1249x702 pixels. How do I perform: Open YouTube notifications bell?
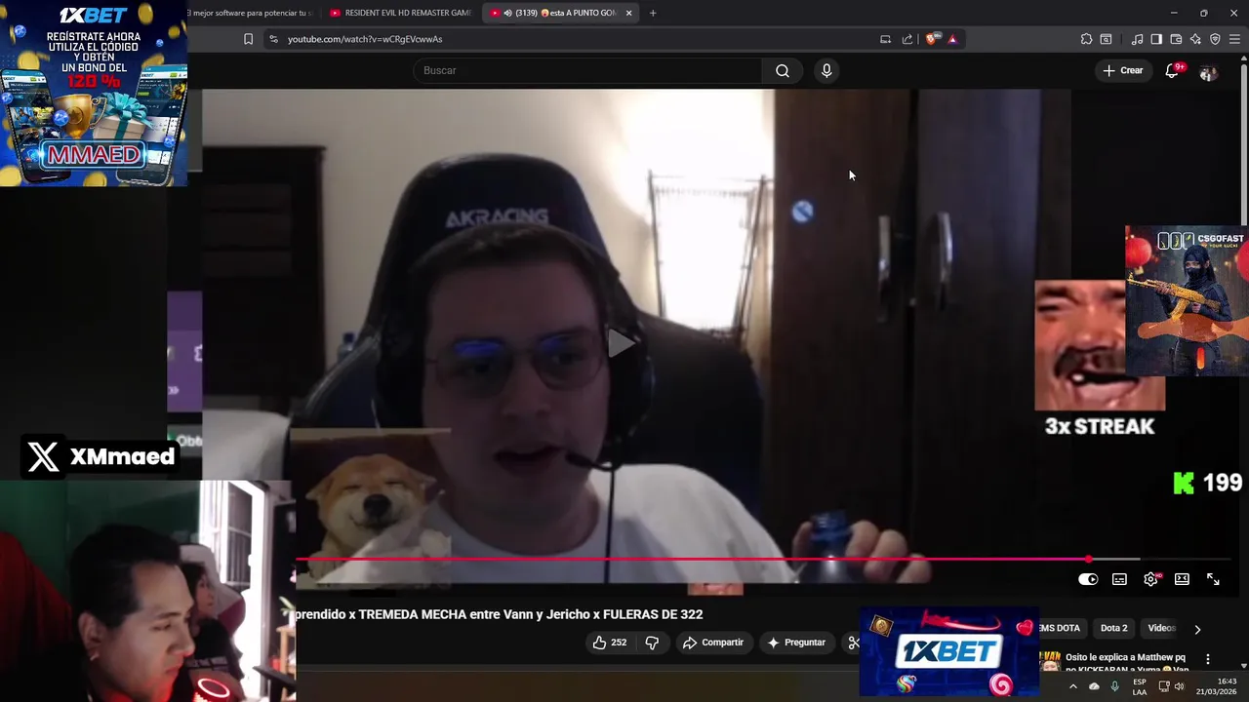[x=1172, y=70]
